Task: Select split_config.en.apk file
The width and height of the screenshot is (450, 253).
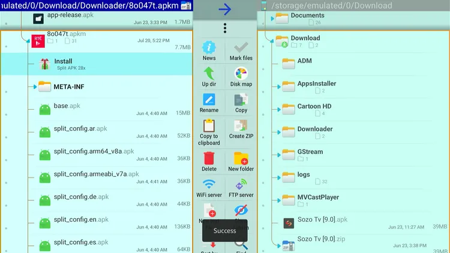Action: click(97, 223)
